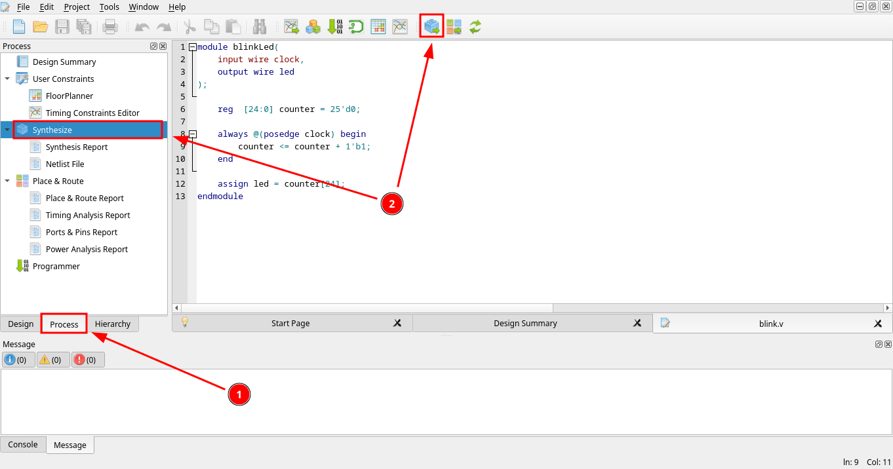This screenshot has width=893, height=469.
Task: Click the Save All icon
Action: click(x=84, y=27)
